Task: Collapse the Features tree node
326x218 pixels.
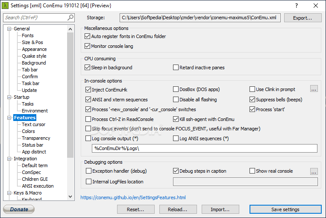Action: pyautogui.click(x=9, y=118)
